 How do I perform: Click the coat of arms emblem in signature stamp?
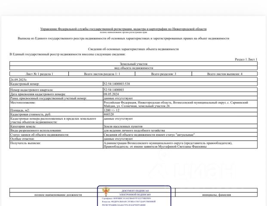[106, 191]
